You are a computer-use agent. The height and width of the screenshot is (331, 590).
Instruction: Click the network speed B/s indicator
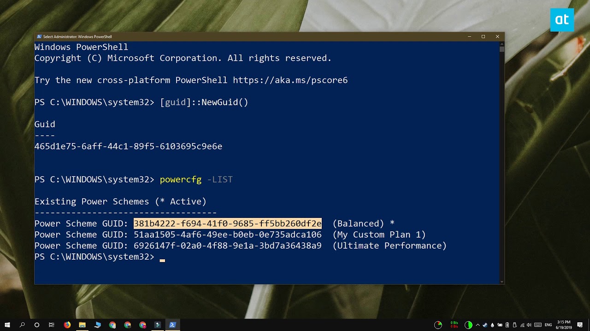pos(454,325)
